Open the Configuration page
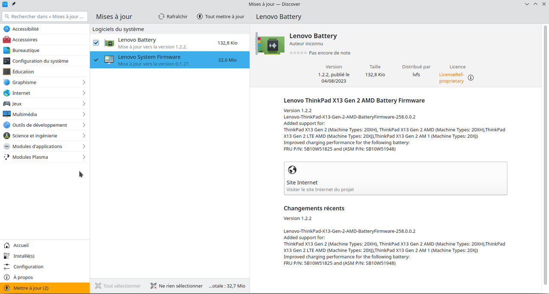 click(45, 267)
